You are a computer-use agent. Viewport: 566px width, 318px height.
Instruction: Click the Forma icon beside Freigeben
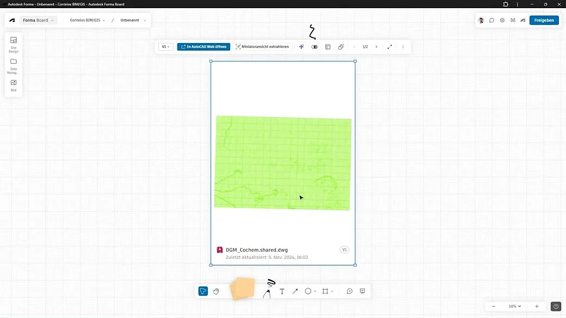[x=522, y=20]
